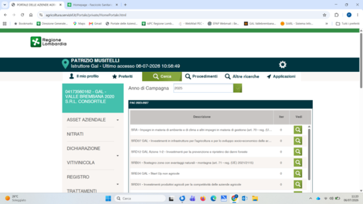Open the tab search dropdown in Chrome
The image size is (363, 204).
click(5, 5)
